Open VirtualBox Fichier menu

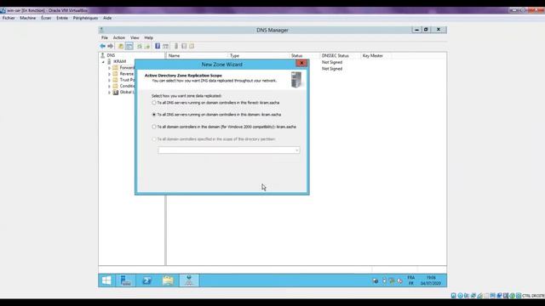tap(9, 18)
